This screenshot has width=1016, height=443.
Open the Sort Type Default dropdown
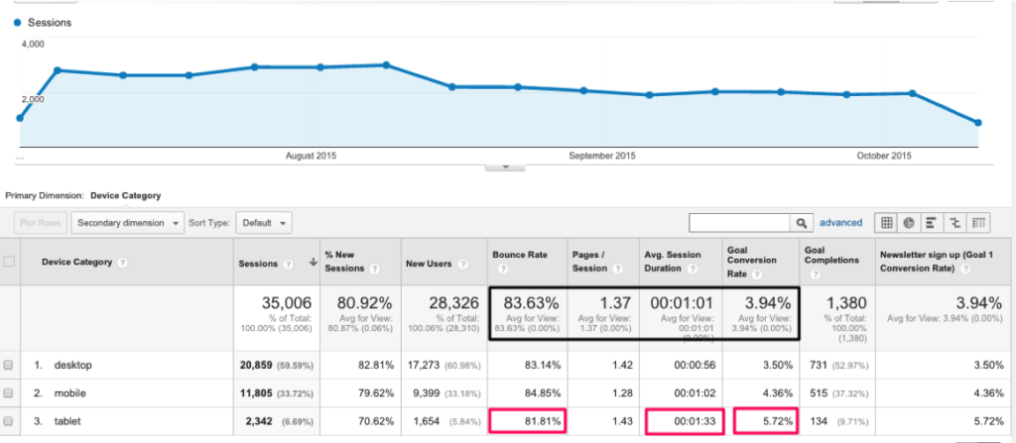pyautogui.click(x=264, y=223)
